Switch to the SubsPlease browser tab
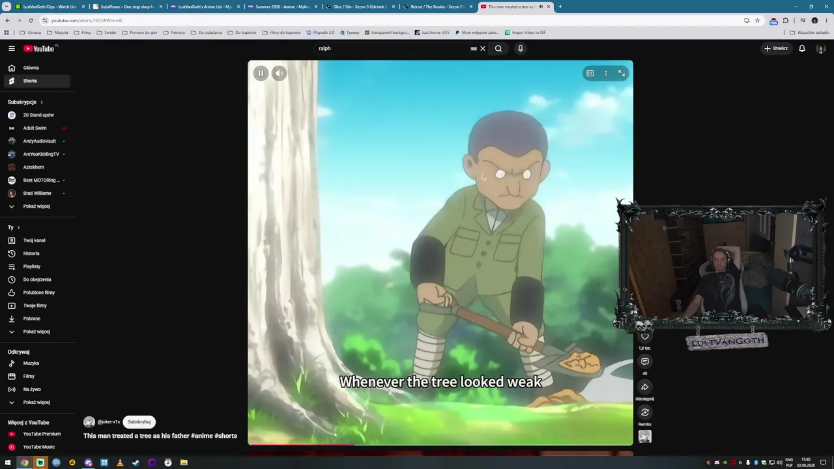The height and width of the screenshot is (469, 834). [x=126, y=7]
